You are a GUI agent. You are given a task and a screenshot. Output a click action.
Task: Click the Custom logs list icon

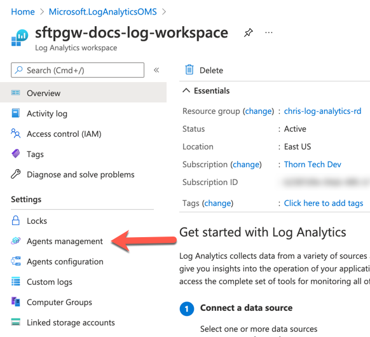tap(15, 281)
